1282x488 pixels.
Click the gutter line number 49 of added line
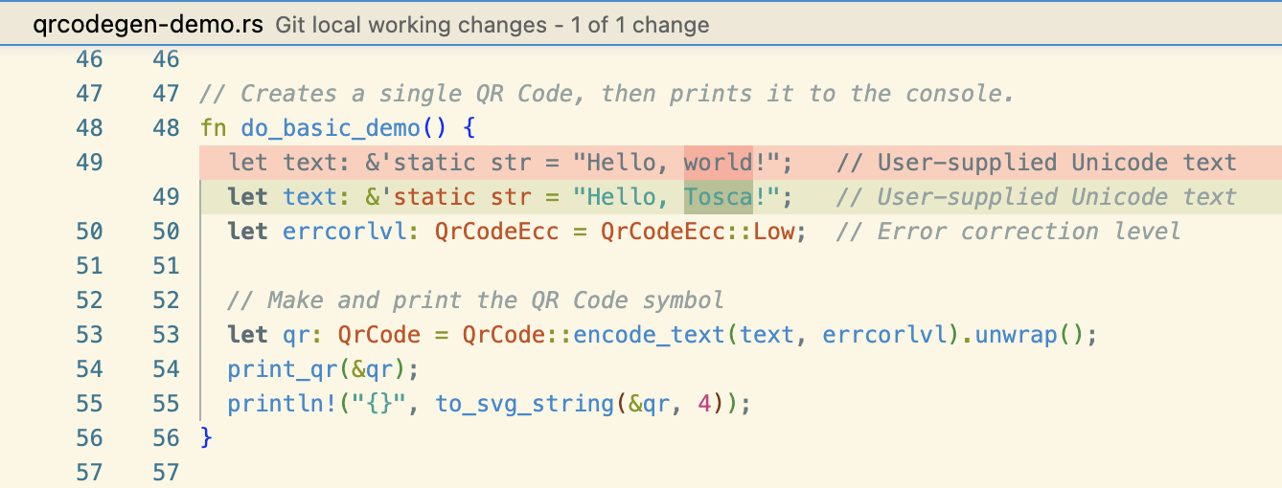166,197
